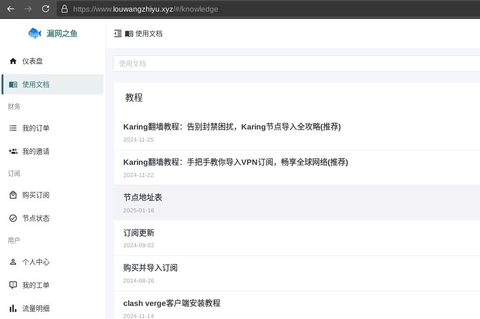
Task: Click the home icon beside 仪表盘
Action: tap(13, 61)
